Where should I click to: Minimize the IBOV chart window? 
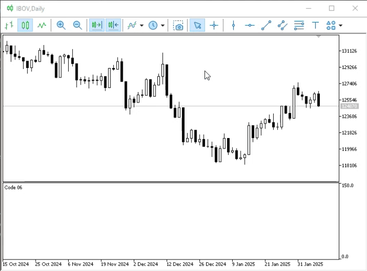[x=309, y=8]
